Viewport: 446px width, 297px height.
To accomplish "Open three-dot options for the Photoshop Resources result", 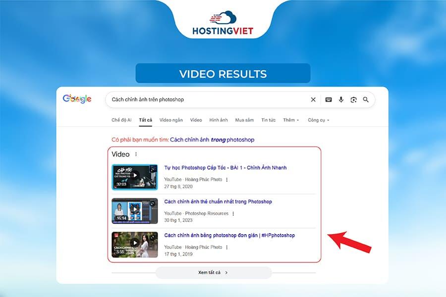I will coord(234,213).
